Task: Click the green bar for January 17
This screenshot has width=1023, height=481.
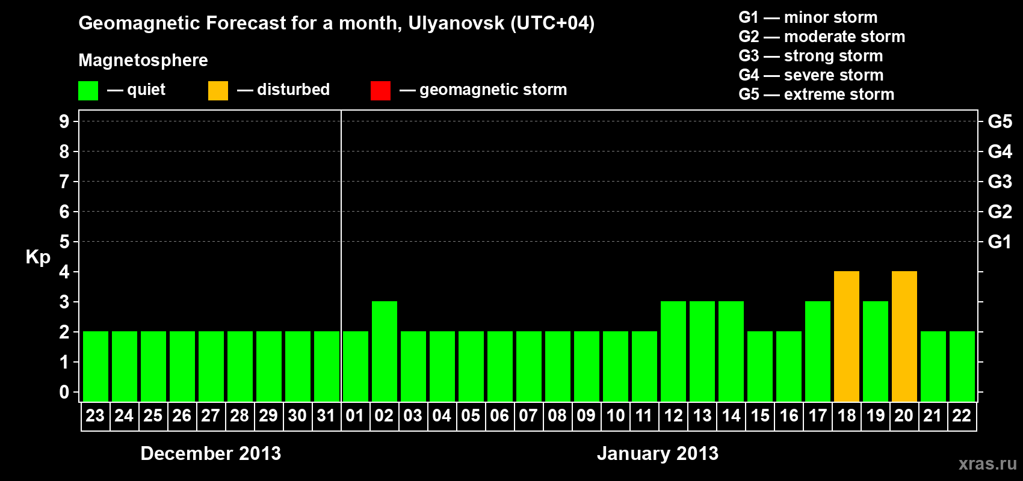Action: pos(817,351)
